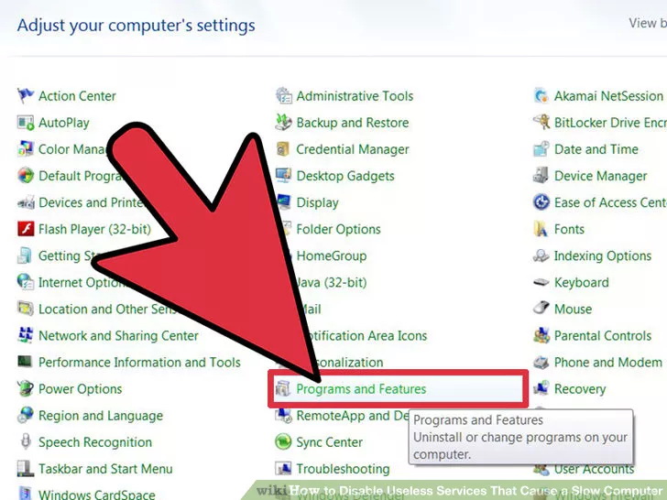Open Desktop Gadgets link

pyautogui.click(x=345, y=176)
